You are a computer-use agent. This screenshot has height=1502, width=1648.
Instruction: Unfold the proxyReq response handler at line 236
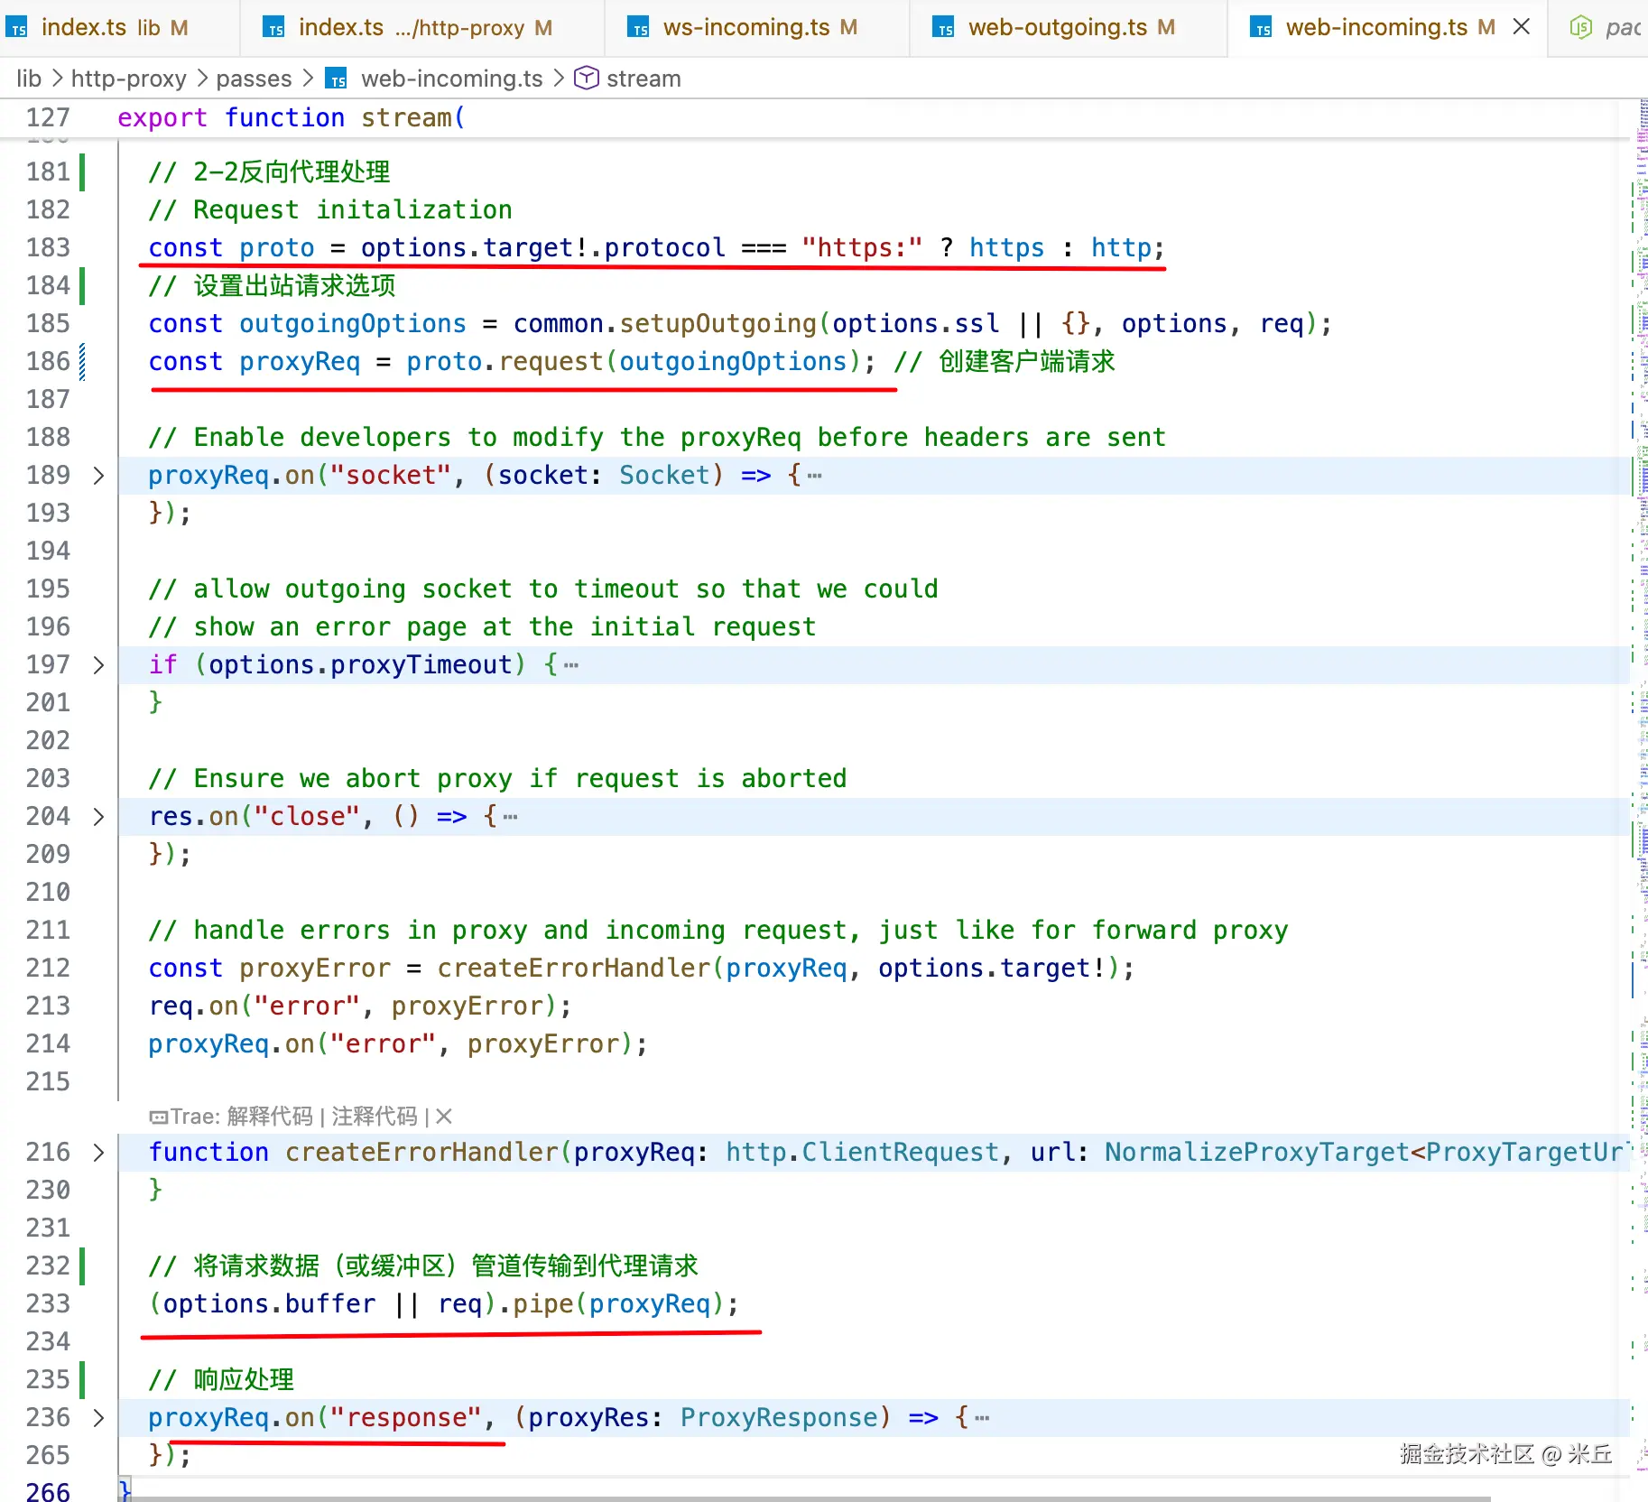[x=98, y=1418]
